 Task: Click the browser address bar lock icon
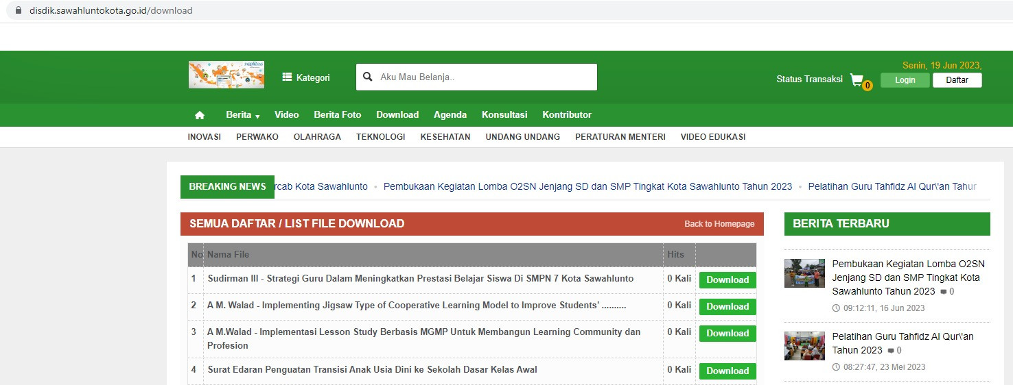18,10
